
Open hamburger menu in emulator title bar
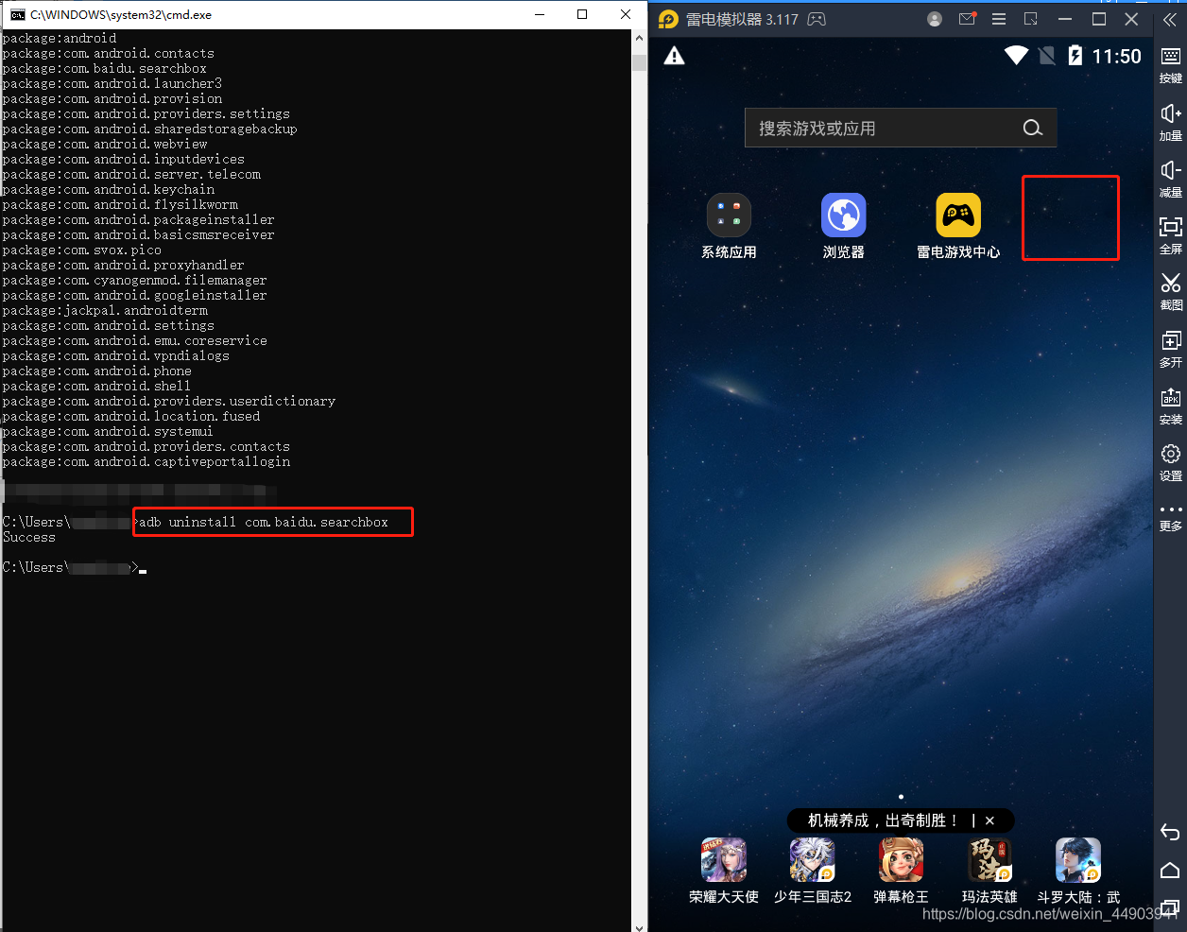pos(999,19)
